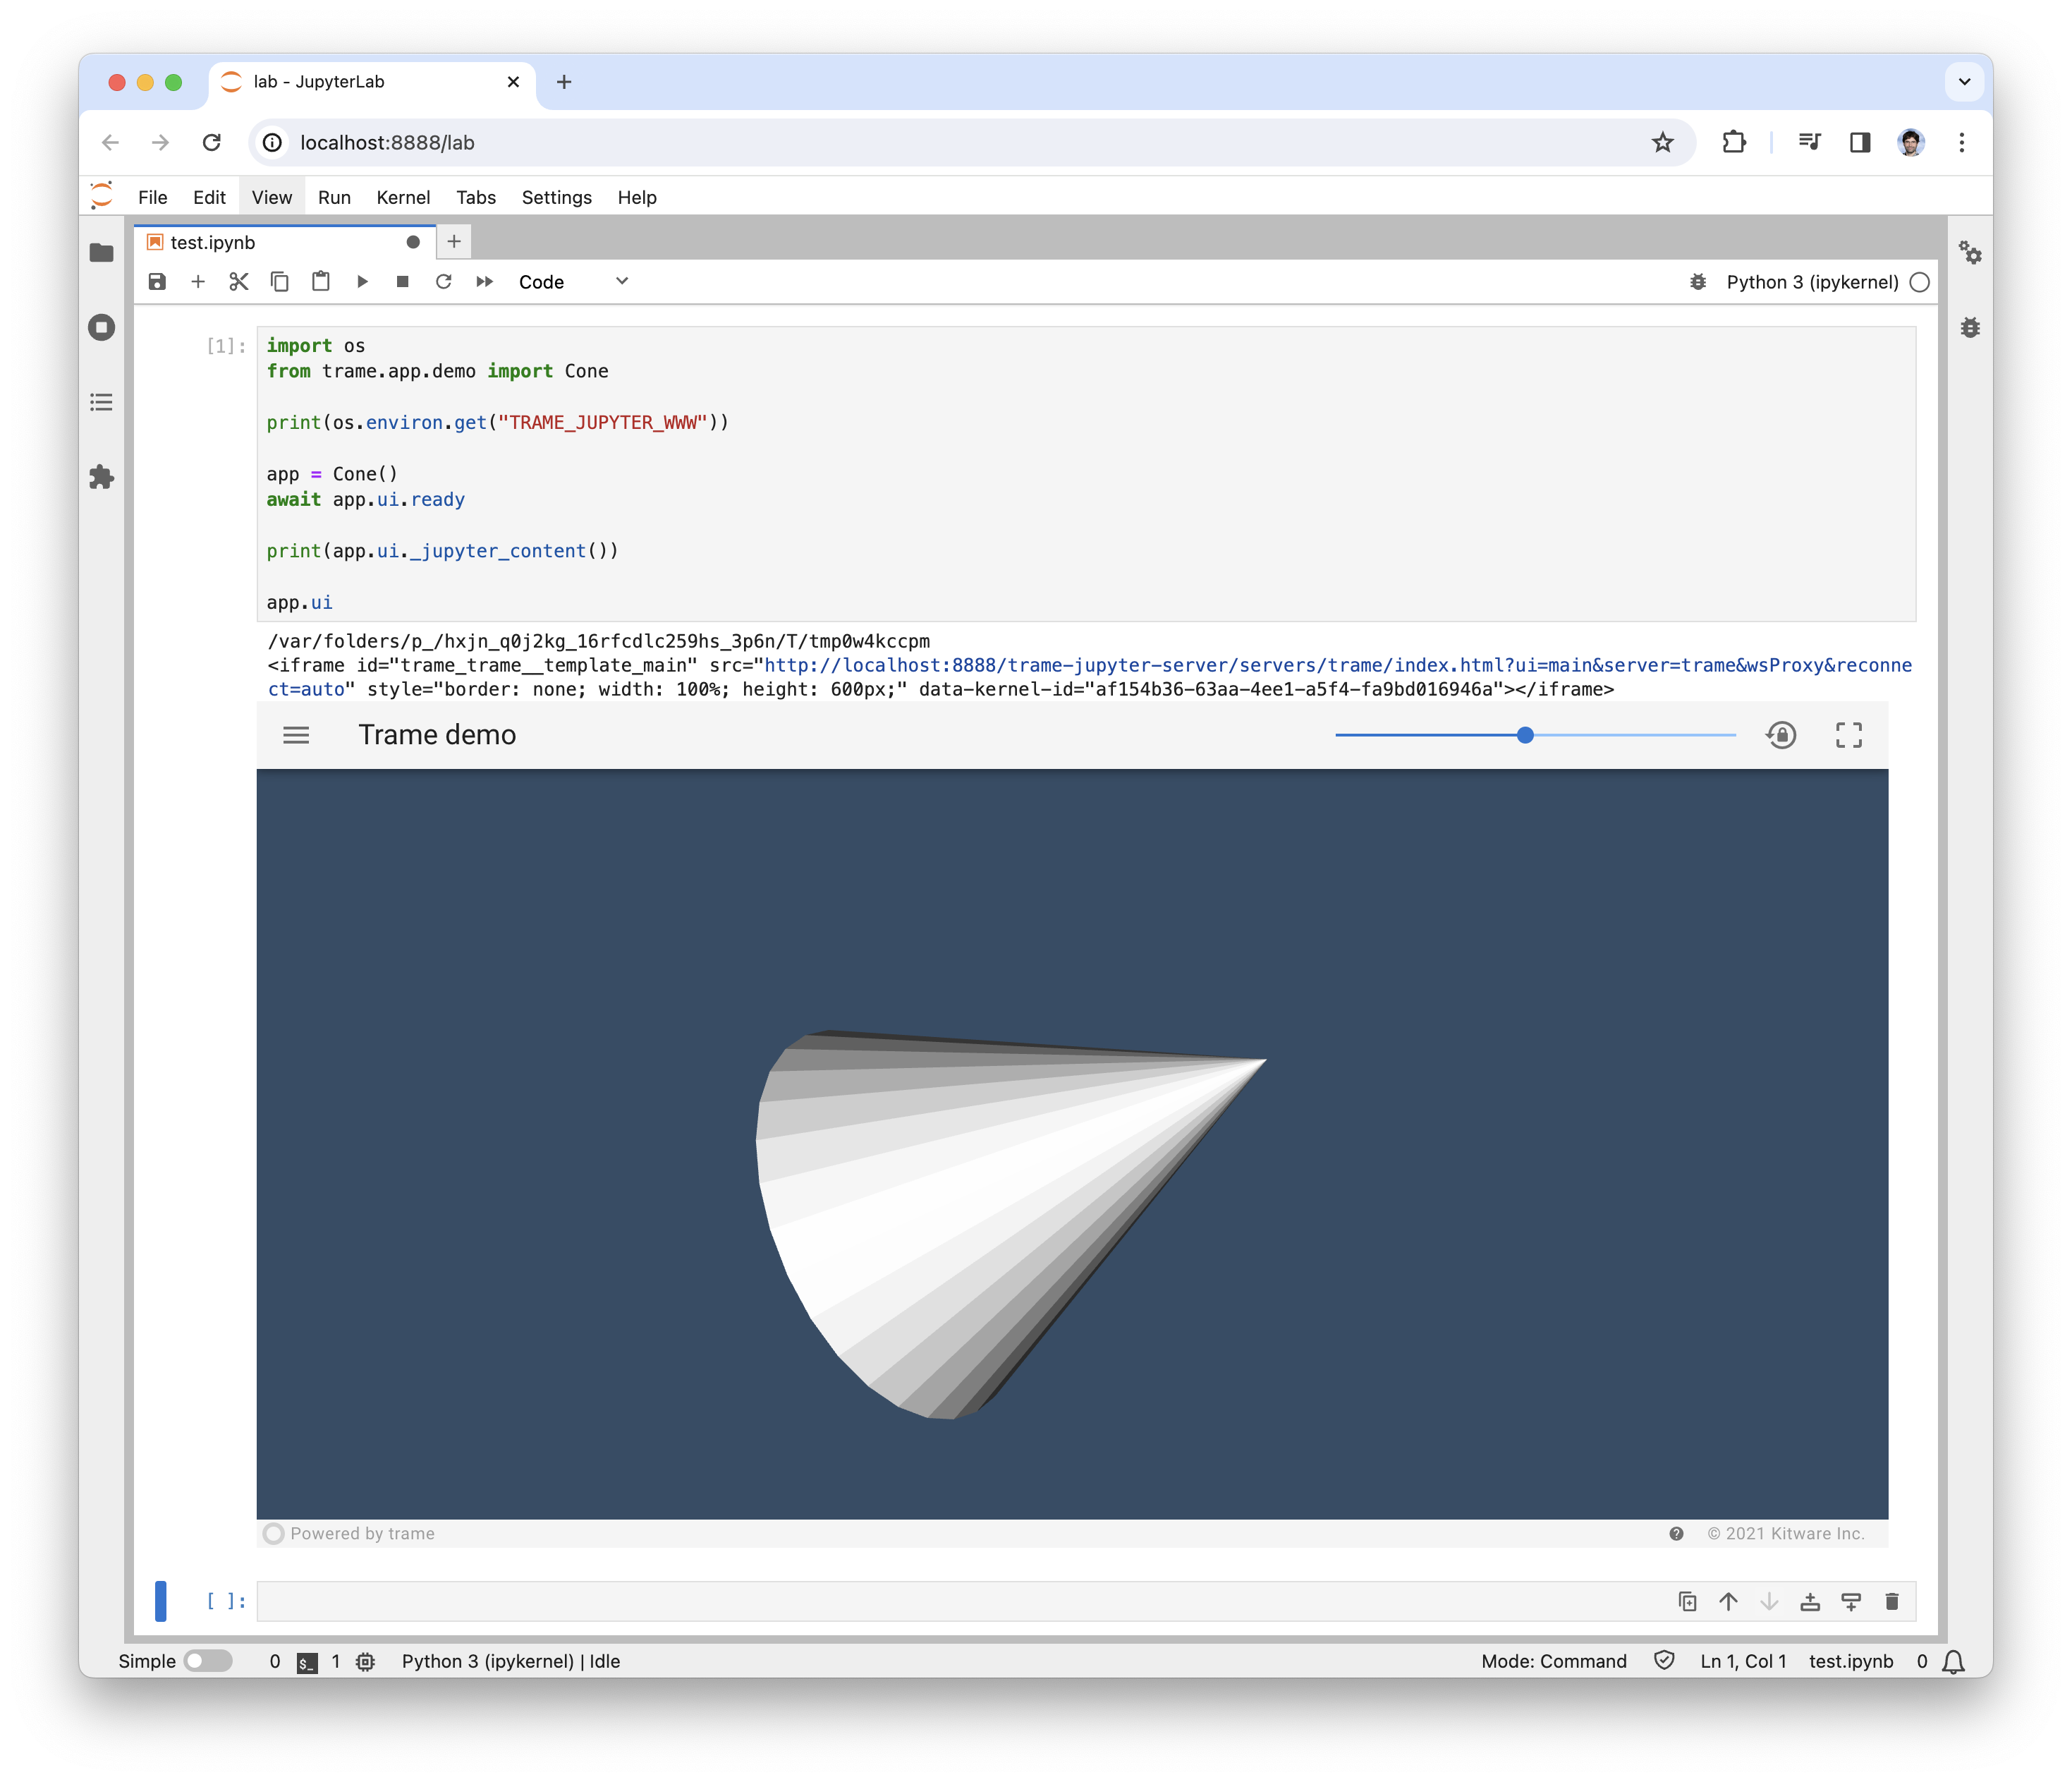Click the Trame resolution slider handle
The height and width of the screenshot is (1782, 2072).
click(1525, 735)
